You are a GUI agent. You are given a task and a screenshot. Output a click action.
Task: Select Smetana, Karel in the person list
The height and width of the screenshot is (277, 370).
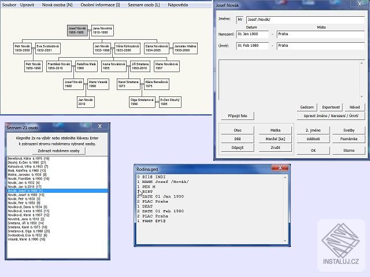pos(28,227)
